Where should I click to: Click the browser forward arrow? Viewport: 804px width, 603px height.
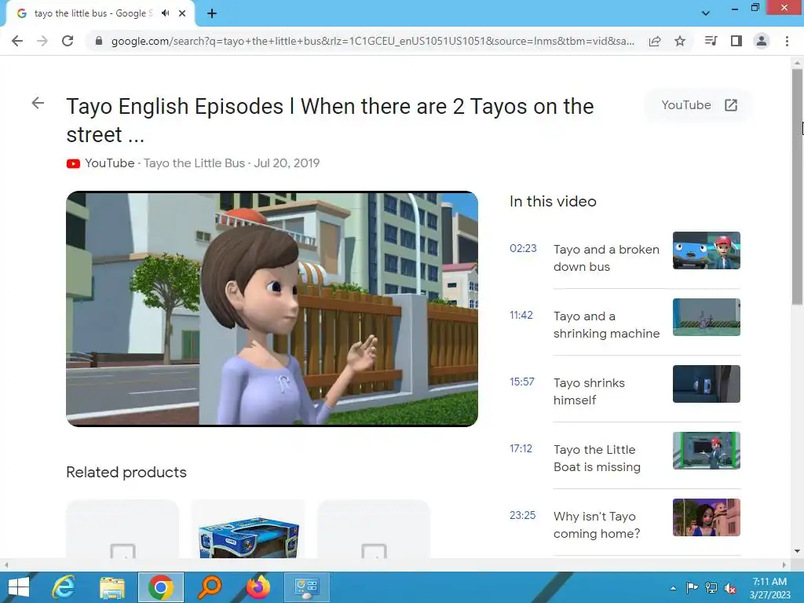[42, 41]
